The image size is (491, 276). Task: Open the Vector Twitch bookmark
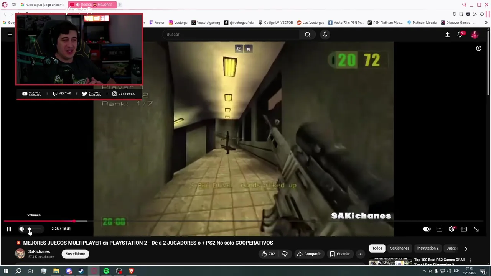(x=157, y=23)
